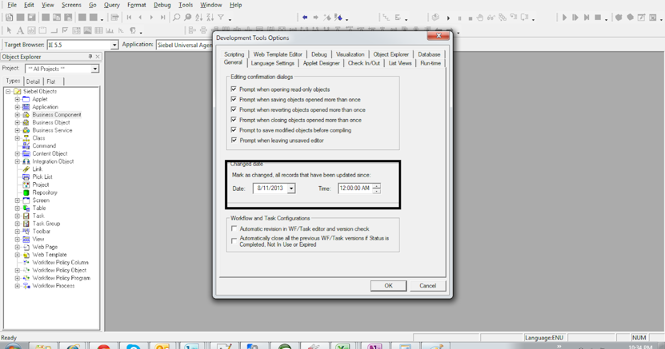Screen dimensions: 665x349
Task: Click the blue back navigation arrow
Action: (x=305, y=17)
